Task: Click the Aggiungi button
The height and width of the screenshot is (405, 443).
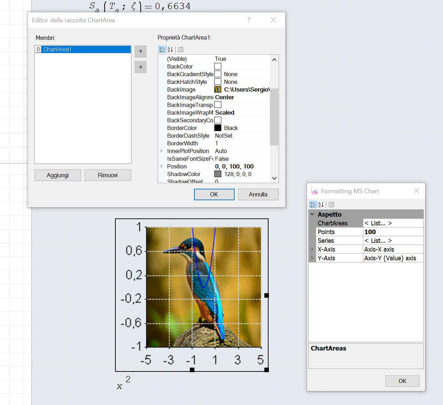Action: coord(58,175)
